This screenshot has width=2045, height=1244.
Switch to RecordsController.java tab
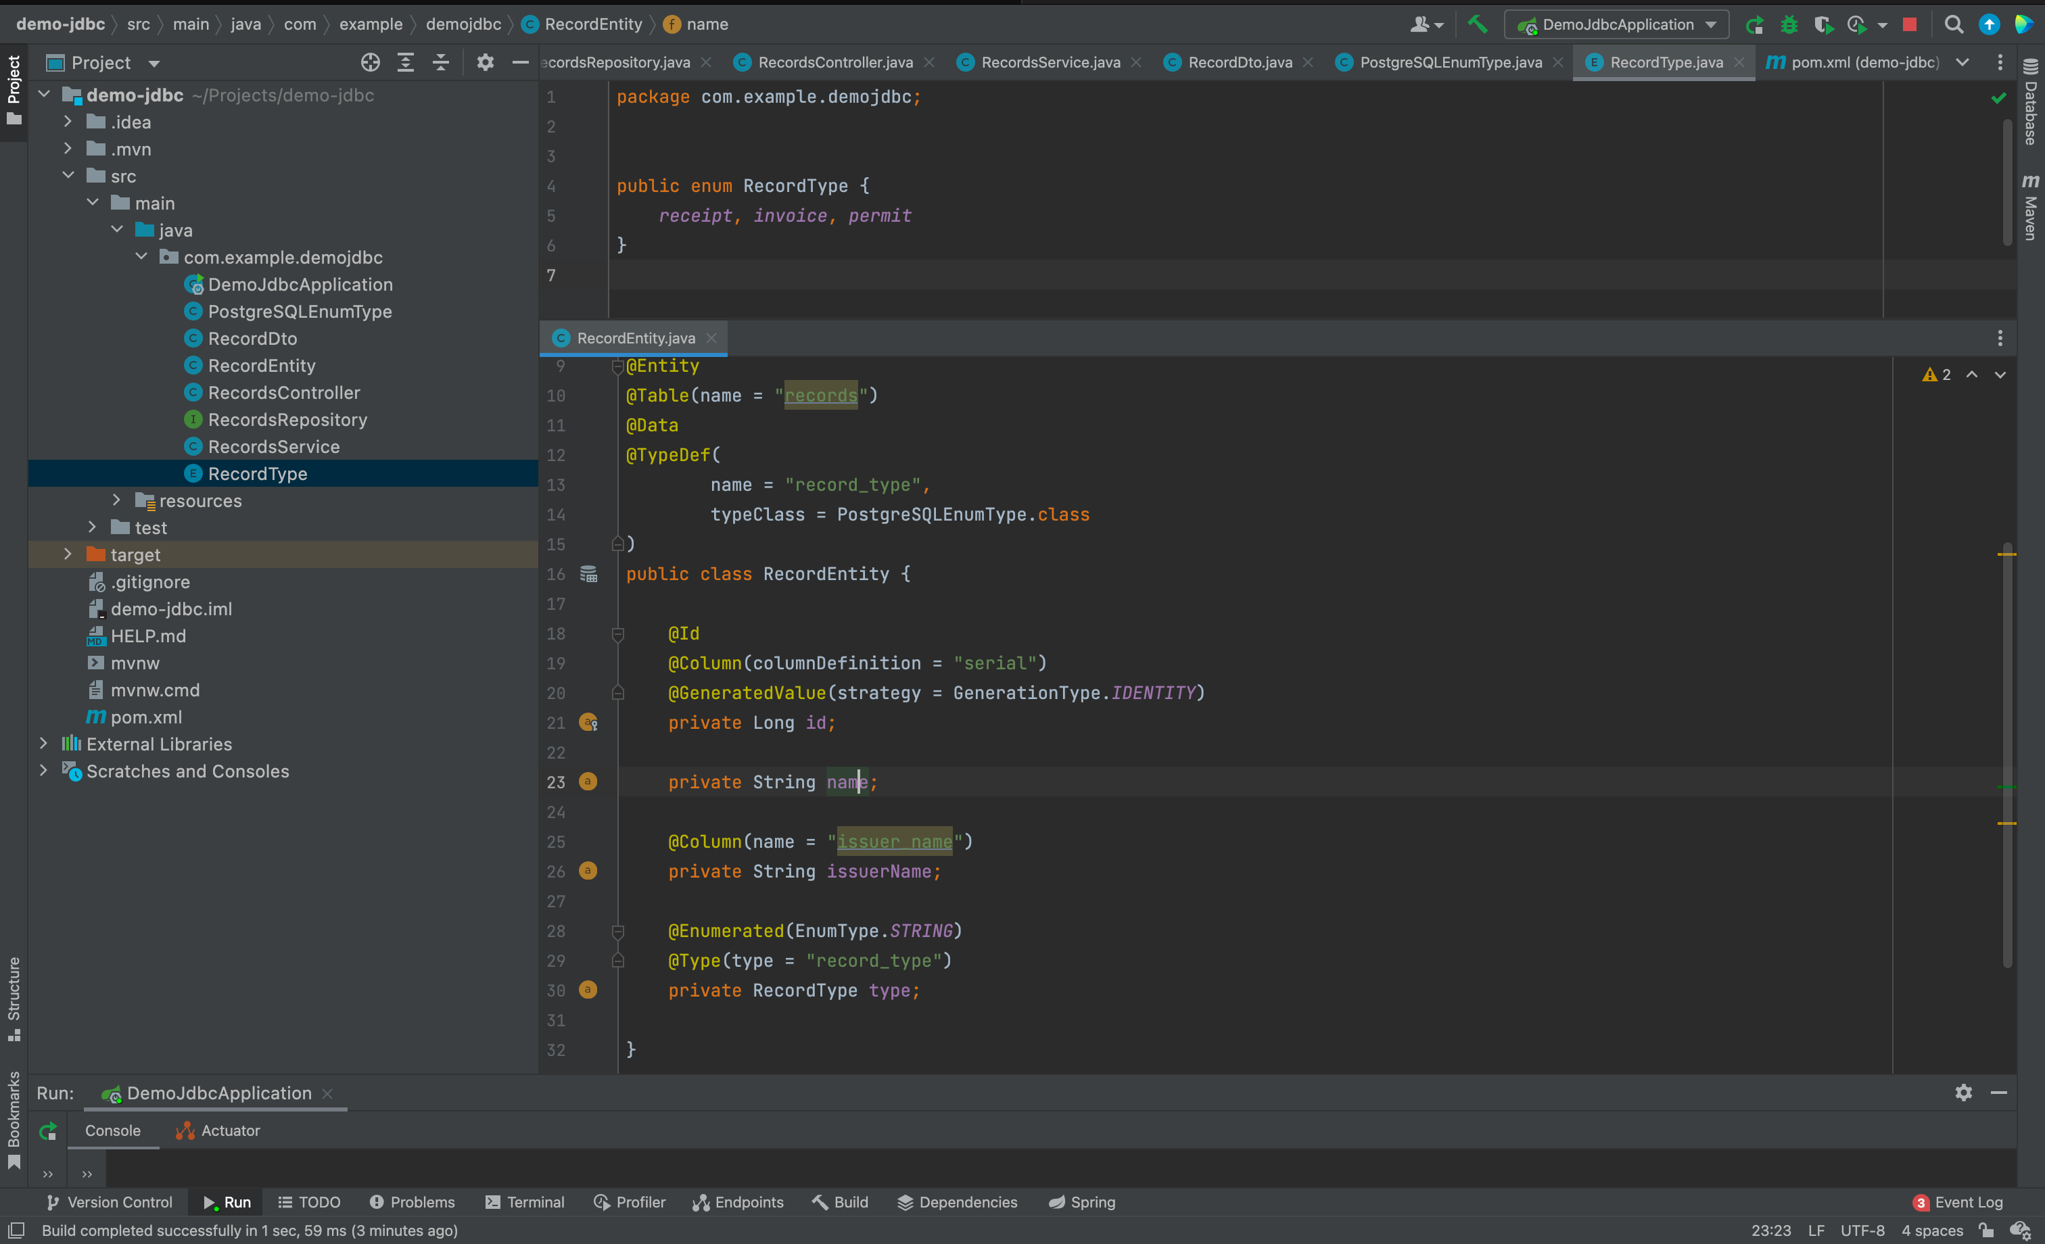tap(835, 62)
